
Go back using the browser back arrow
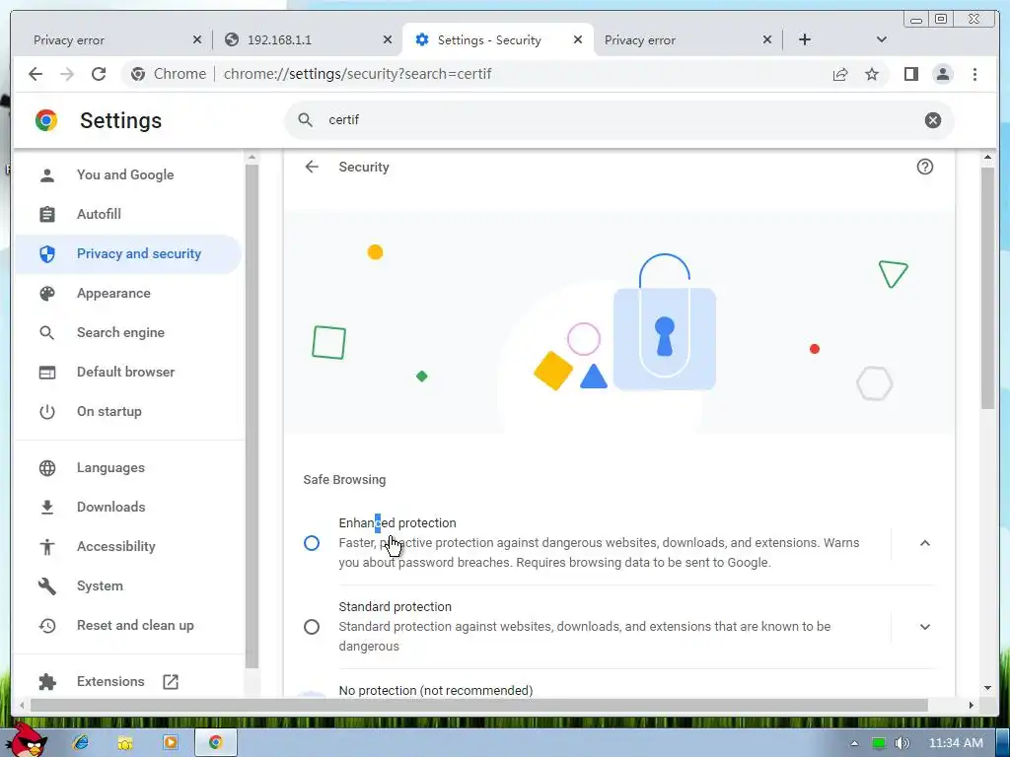[36, 74]
